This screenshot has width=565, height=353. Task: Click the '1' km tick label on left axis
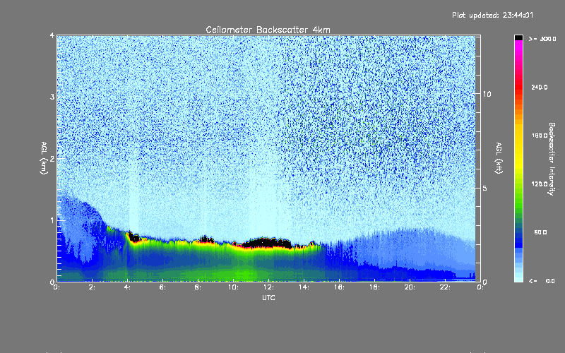(52, 220)
